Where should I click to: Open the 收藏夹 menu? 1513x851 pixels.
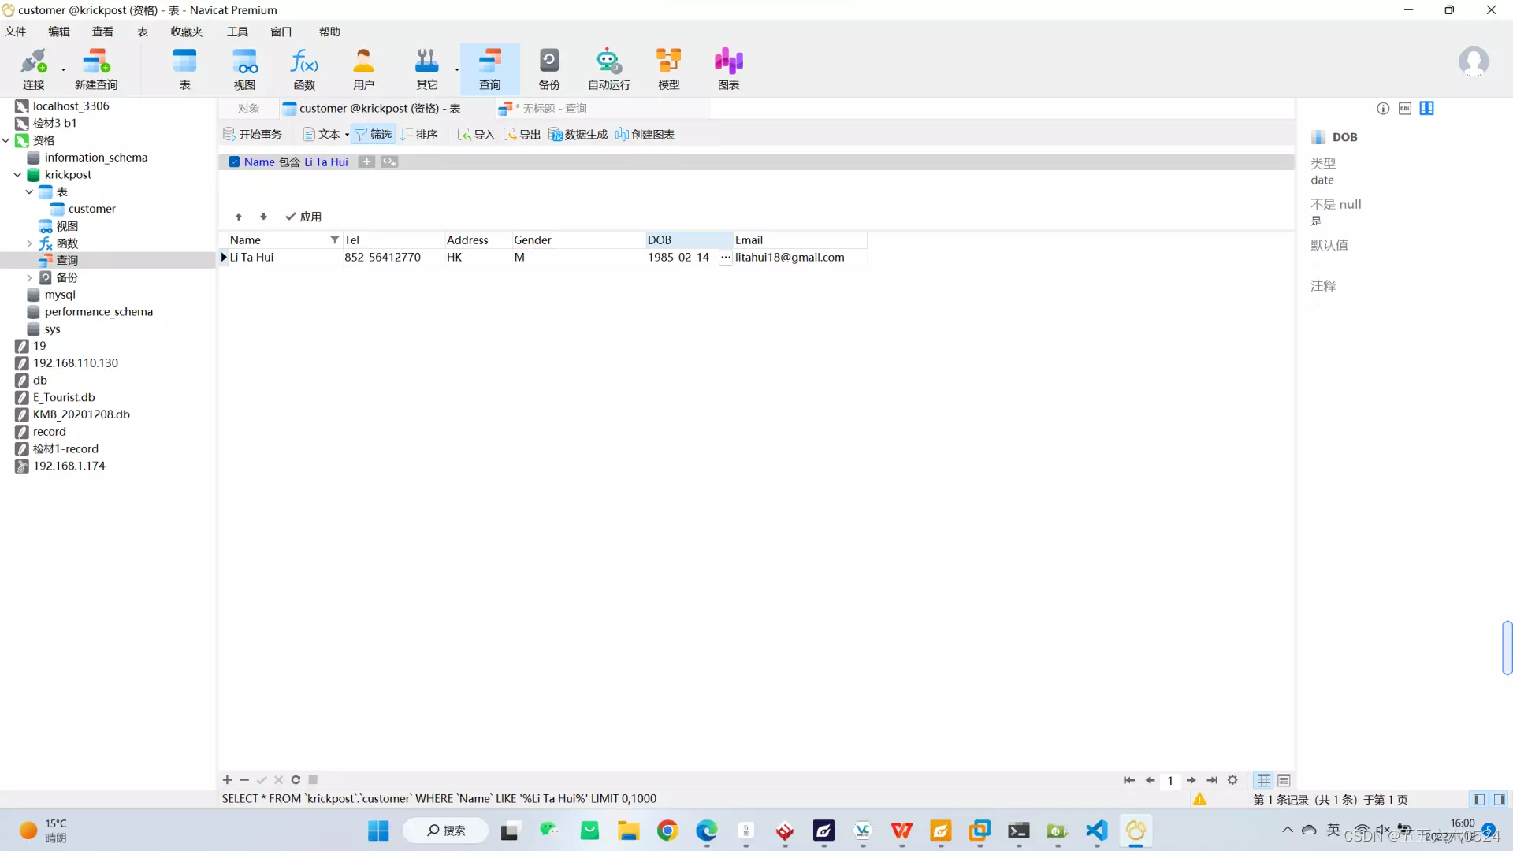tap(186, 32)
